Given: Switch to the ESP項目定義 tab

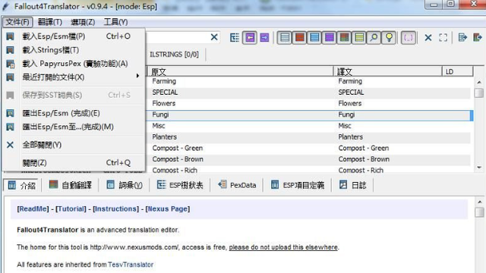Looking at the screenshot, I should pos(298,185).
